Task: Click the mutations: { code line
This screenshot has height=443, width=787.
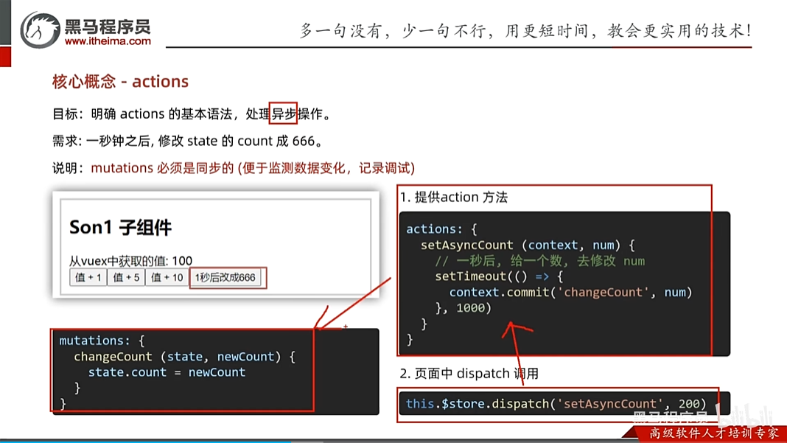Action: (x=102, y=341)
